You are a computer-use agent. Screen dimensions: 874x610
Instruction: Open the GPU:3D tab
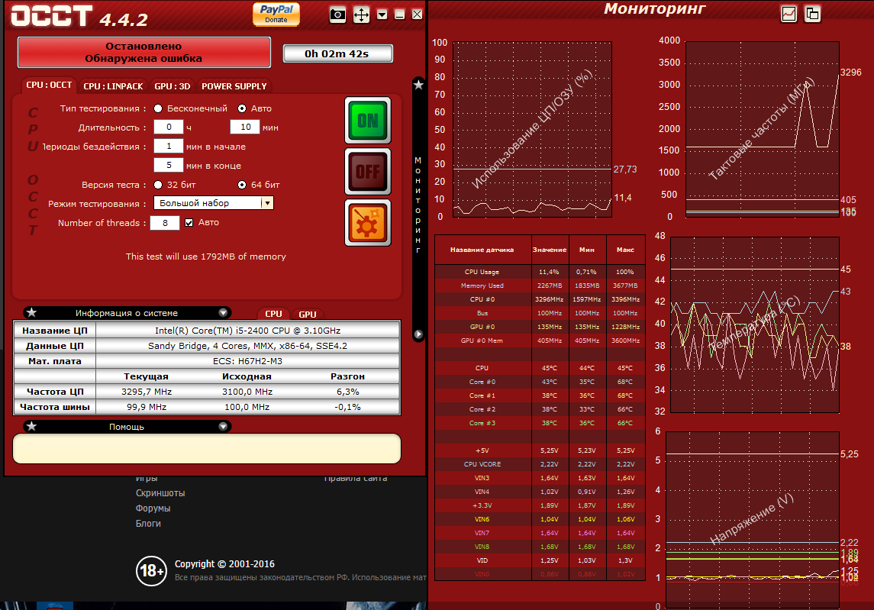click(x=173, y=86)
